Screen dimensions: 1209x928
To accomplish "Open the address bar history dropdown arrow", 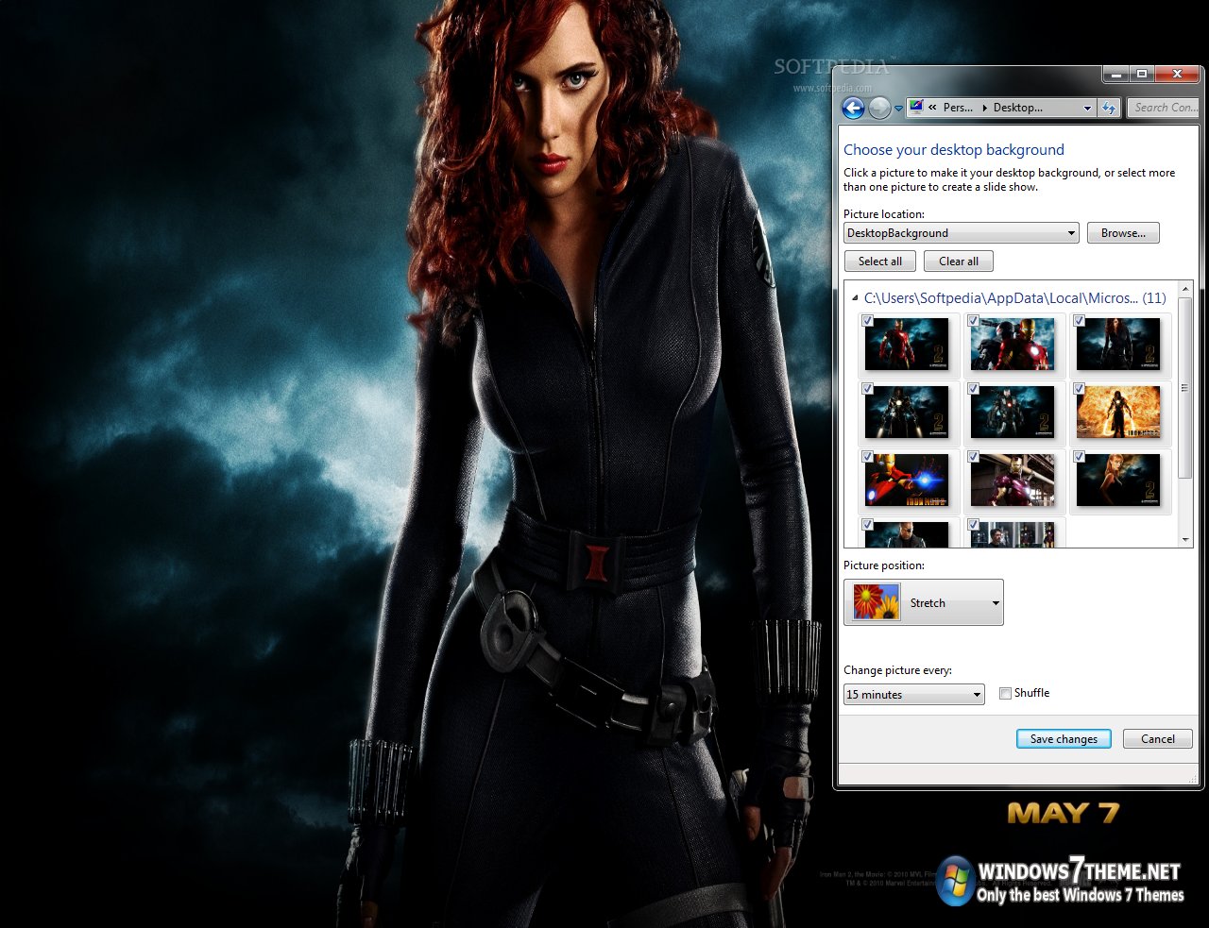I will pos(1087,108).
